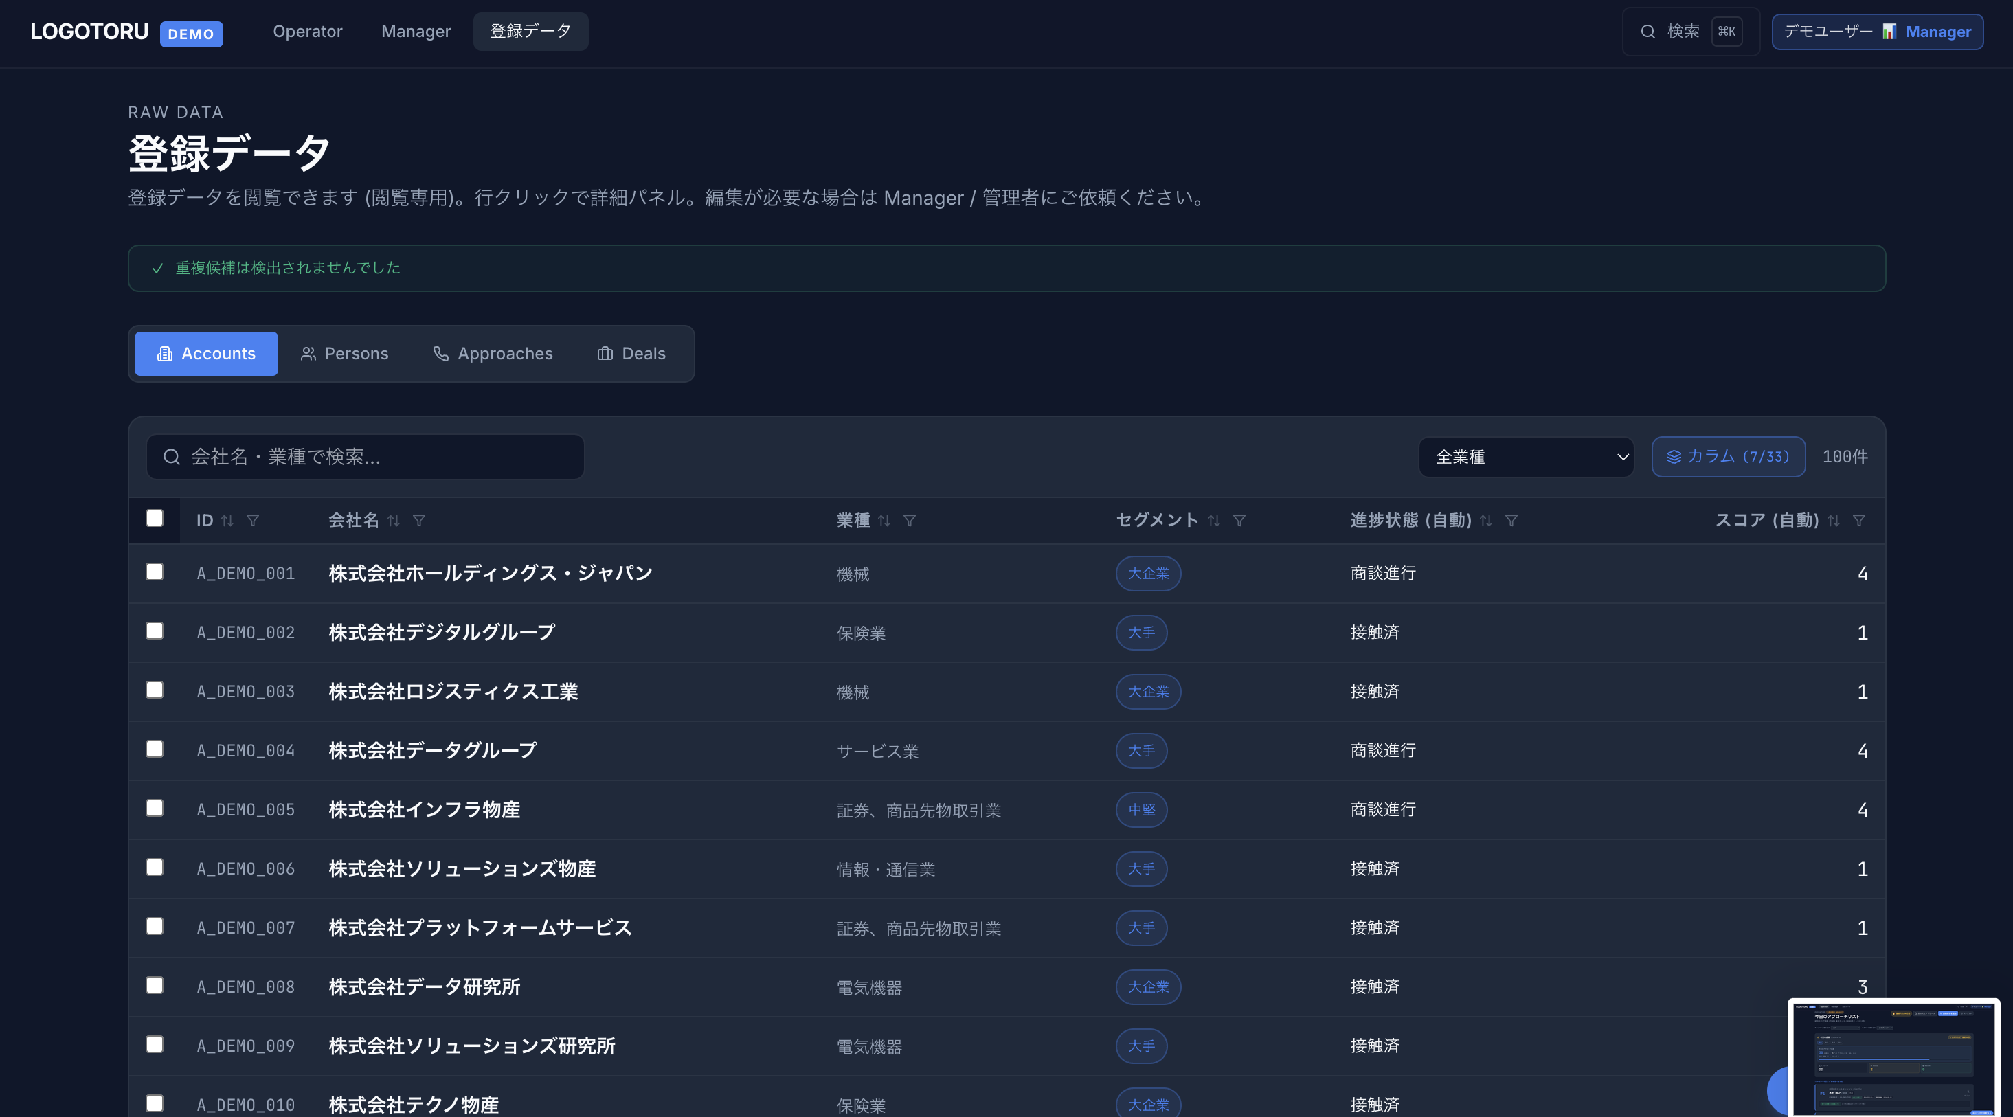Open the 全業種 industry dropdown

pos(1526,457)
